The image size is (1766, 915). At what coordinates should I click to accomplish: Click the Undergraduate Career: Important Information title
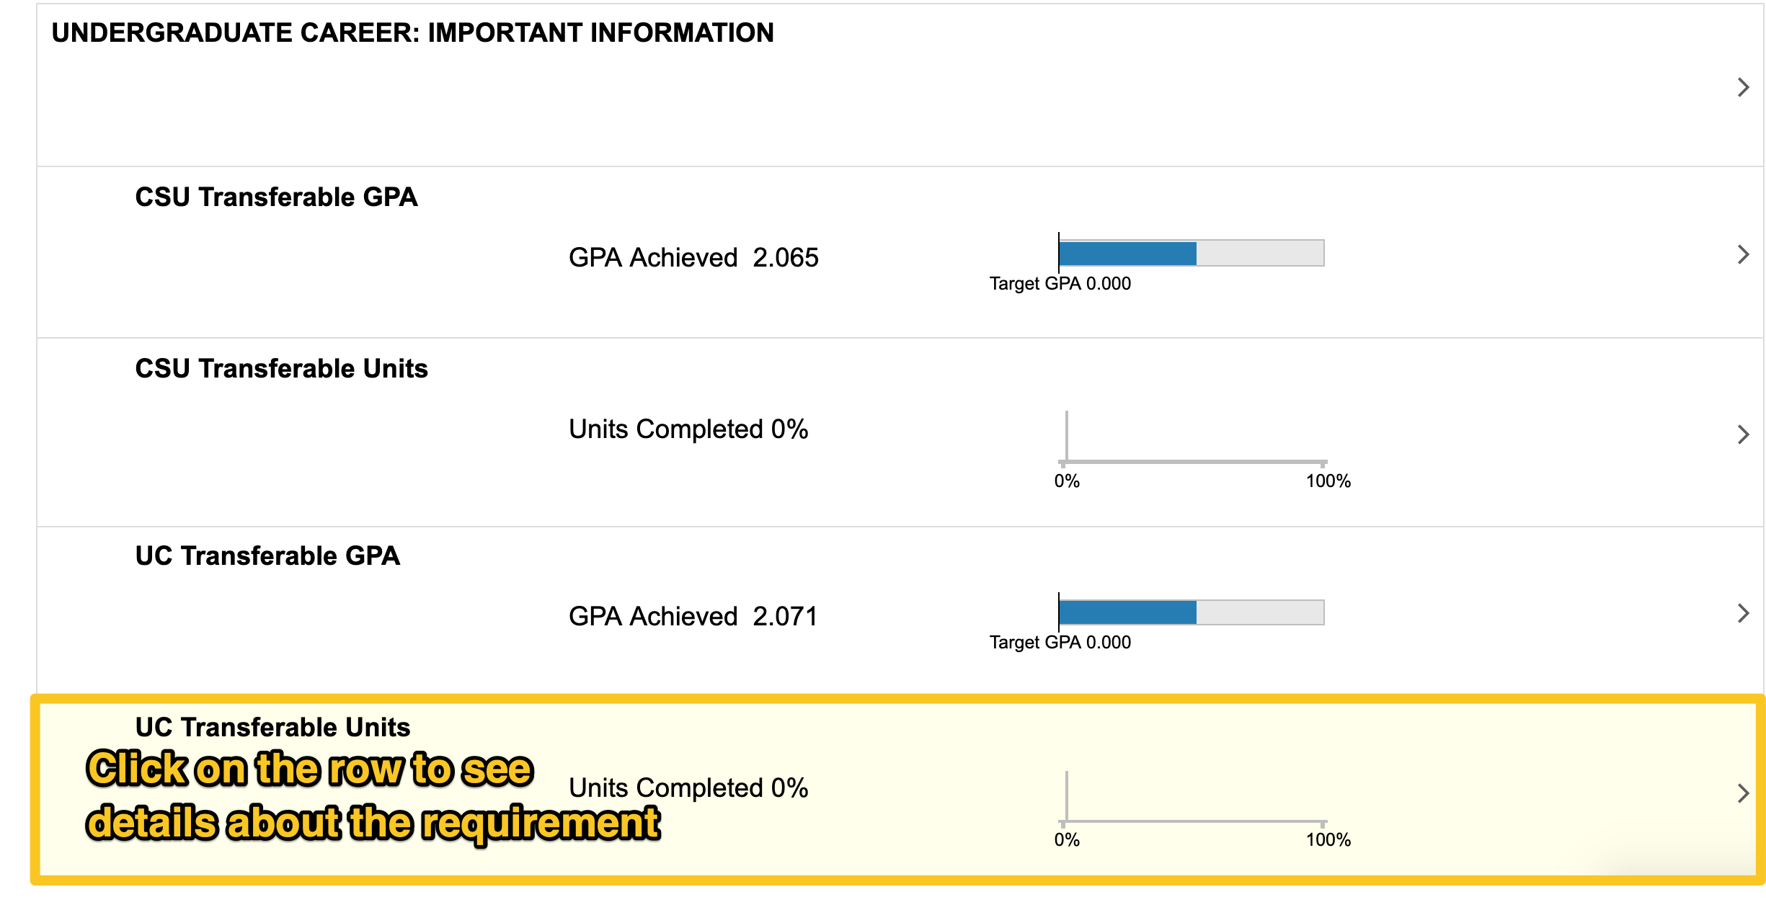pyautogui.click(x=412, y=32)
